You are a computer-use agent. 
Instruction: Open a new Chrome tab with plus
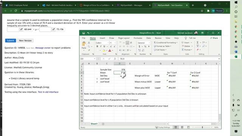pos(192,5)
